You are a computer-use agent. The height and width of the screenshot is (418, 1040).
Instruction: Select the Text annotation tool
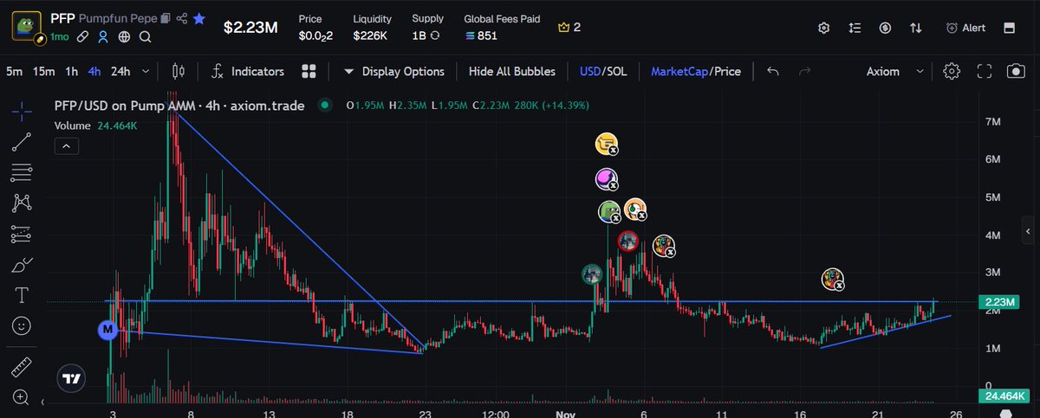click(22, 296)
